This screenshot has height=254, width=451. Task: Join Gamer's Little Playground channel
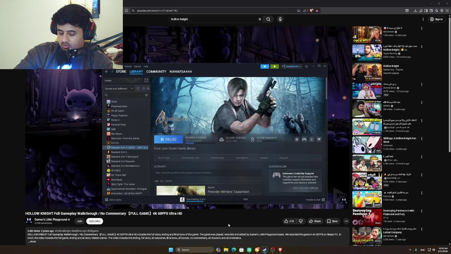[x=80, y=221]
